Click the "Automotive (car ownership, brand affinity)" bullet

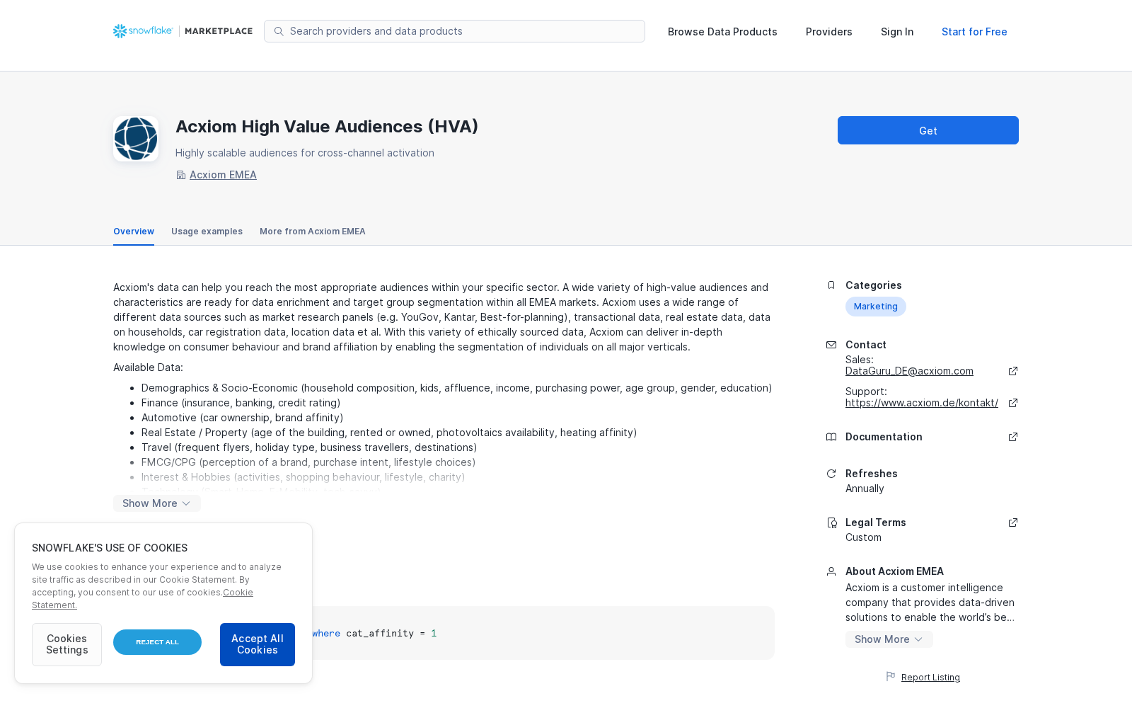(242, 418)
